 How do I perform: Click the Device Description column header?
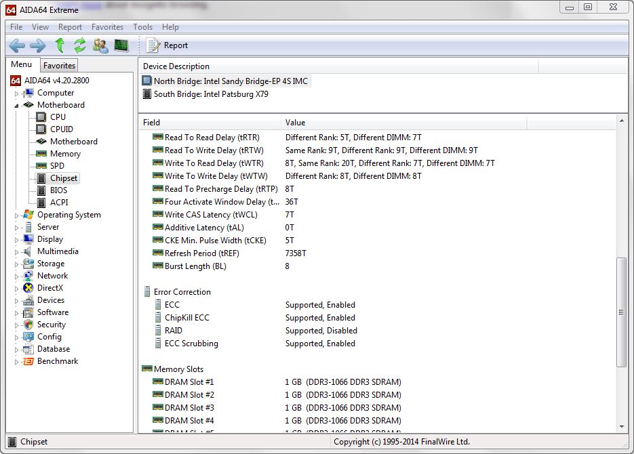click(338, 66)
